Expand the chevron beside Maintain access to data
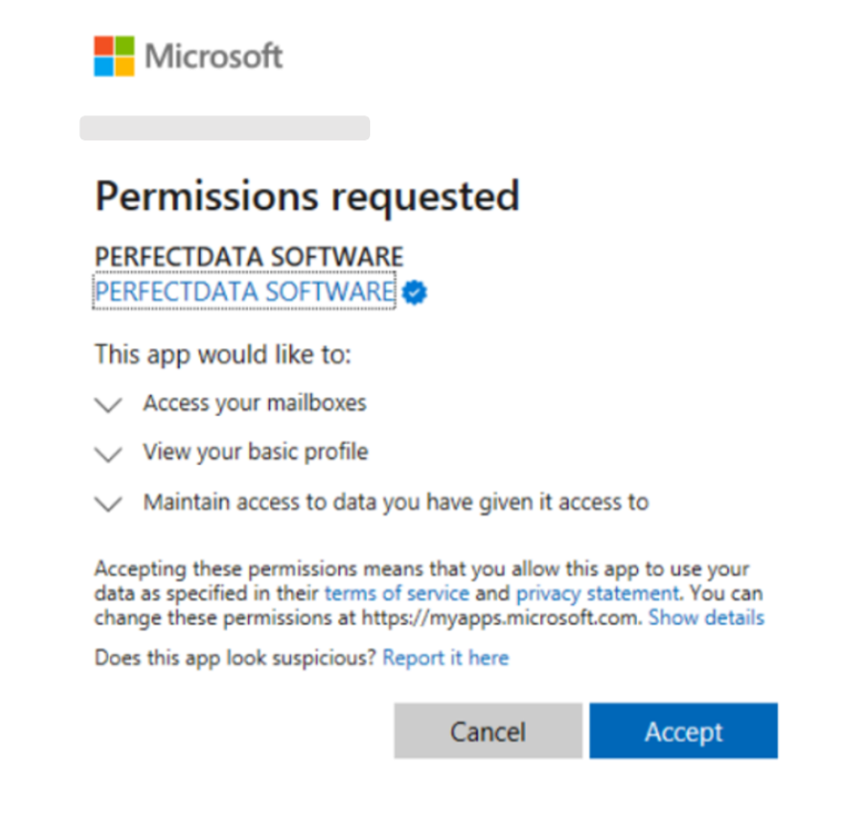The height and width of the screenshot is (813, 866). [x=108, y=504]
